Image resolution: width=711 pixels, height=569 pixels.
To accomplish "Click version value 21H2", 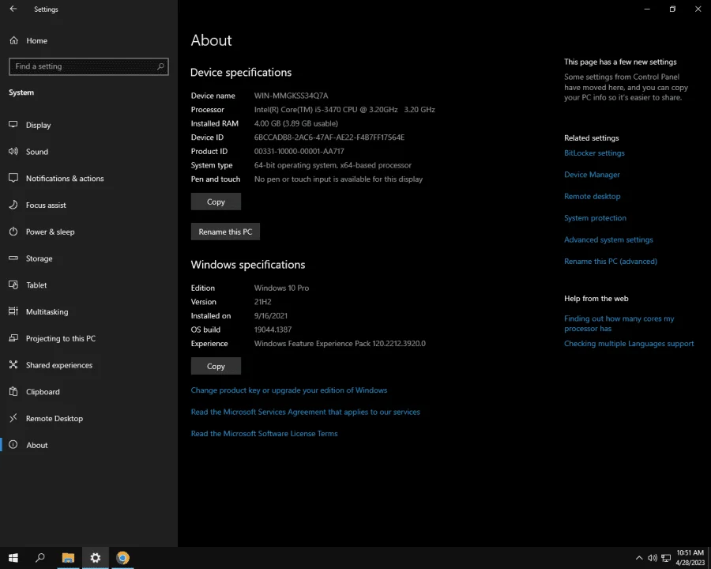I will point(262,302).
